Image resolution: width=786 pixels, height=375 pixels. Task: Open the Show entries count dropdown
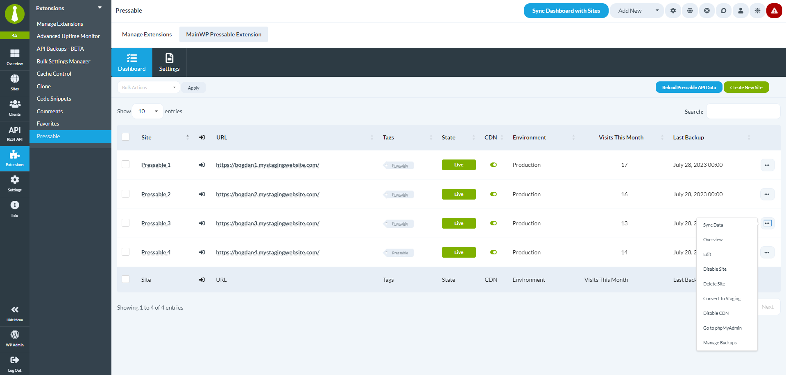[147, 111]
